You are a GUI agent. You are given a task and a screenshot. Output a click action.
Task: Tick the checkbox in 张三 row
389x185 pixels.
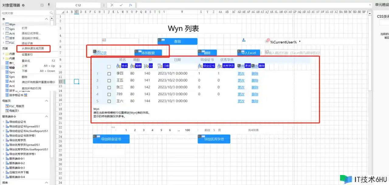coord(109,87)
